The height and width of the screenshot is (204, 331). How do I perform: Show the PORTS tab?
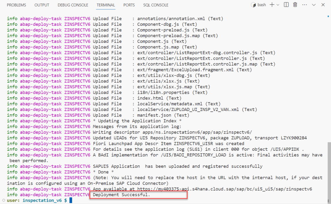[129, 5]
